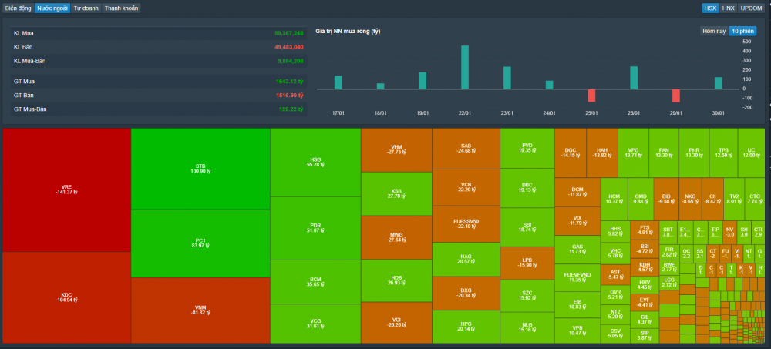Viewport: 771px width, 349px height.
Task: Switch to UPCOM exchange
Action: [x=751, y=8]
